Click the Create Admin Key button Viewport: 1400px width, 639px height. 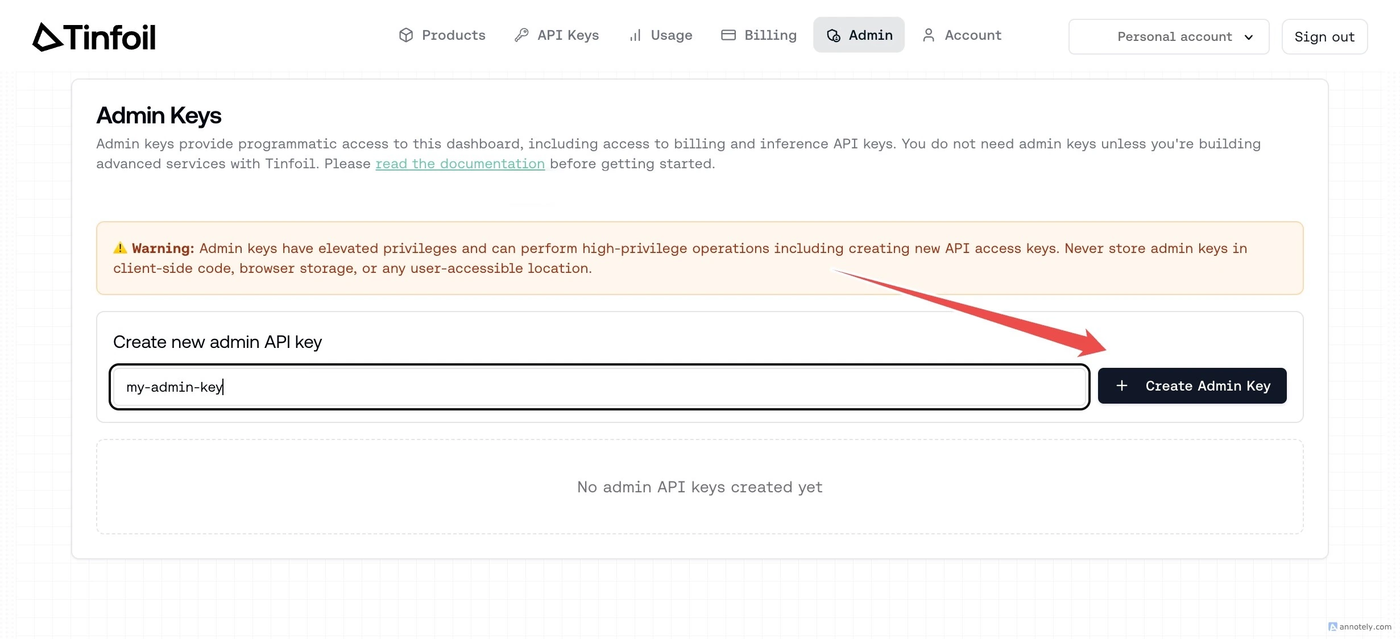[x=1192, y=386]
